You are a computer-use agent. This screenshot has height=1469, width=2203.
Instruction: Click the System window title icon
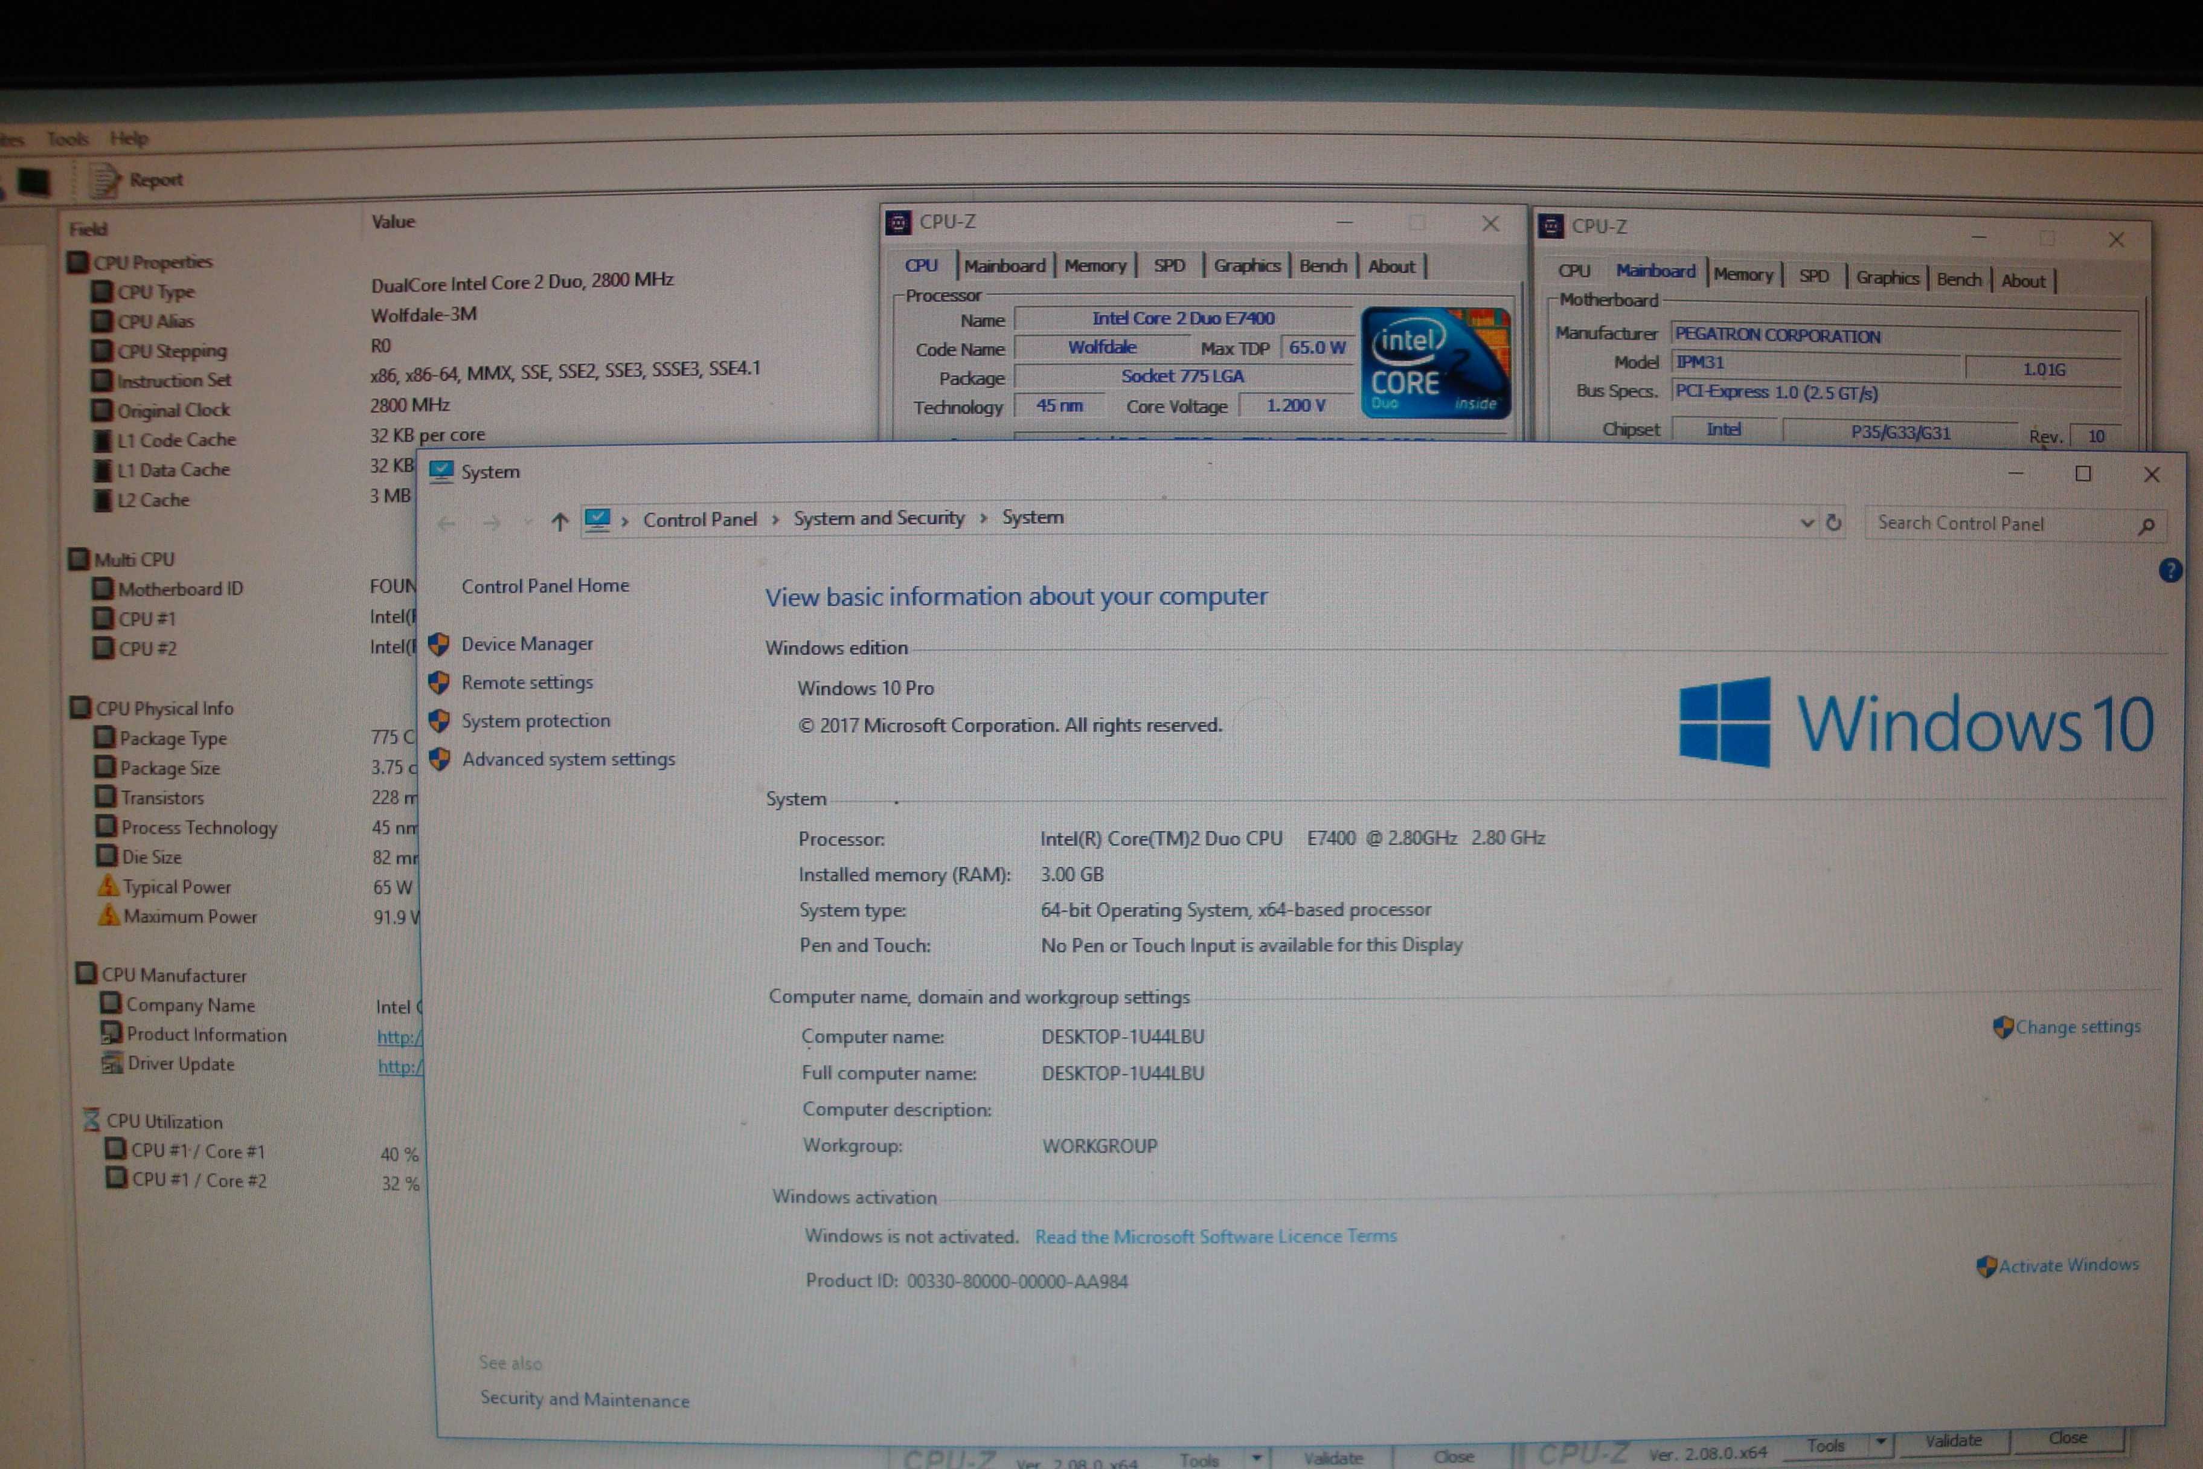[x=440, y=471]
